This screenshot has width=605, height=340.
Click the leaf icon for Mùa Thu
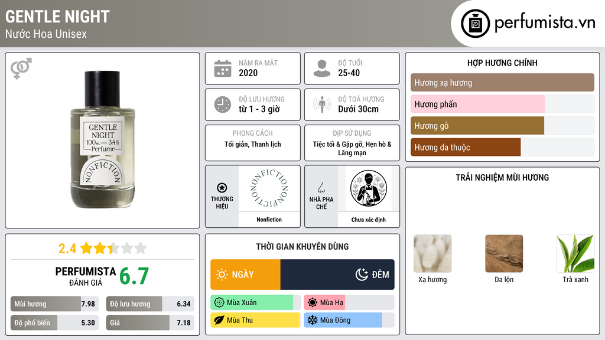[219, 320]
